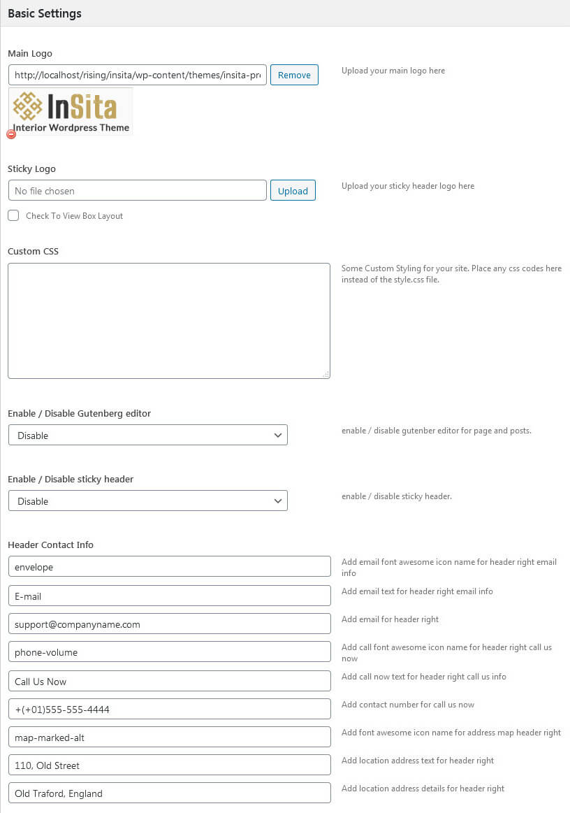The width and height of the screenshot is (570, 813).
Task: Click the support@companyname.com email field
Action: click(x=169, y=624)
